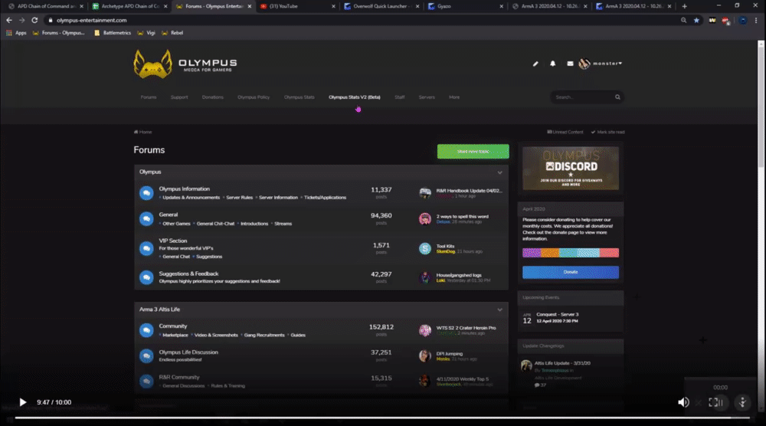Collapse the Arma 3 Altis Life category chevron
Image resolution: width=766 pixels, height=426 pixels.
(499, 310)
